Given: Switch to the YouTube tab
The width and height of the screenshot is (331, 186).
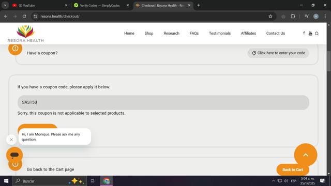Looking at the screenshot, I should tap(40, 6).
